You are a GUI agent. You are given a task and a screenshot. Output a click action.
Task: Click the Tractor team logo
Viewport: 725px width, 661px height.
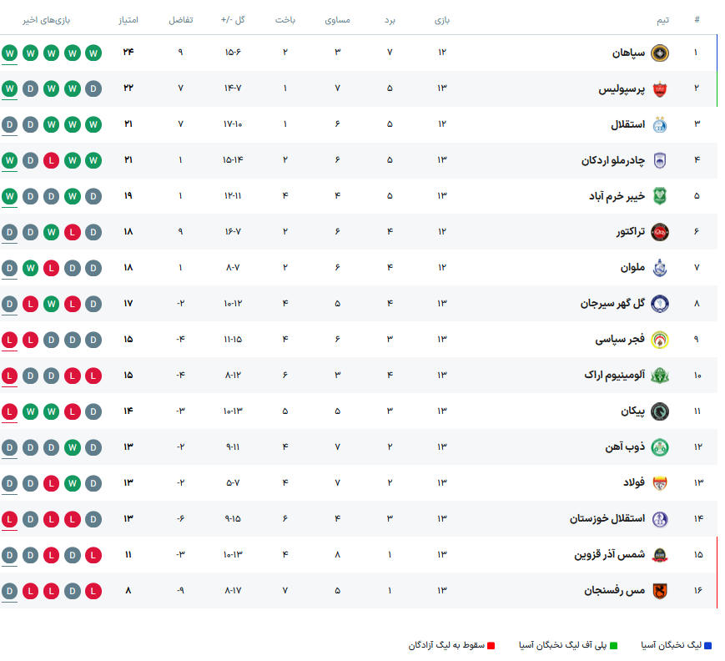point(659,232)
